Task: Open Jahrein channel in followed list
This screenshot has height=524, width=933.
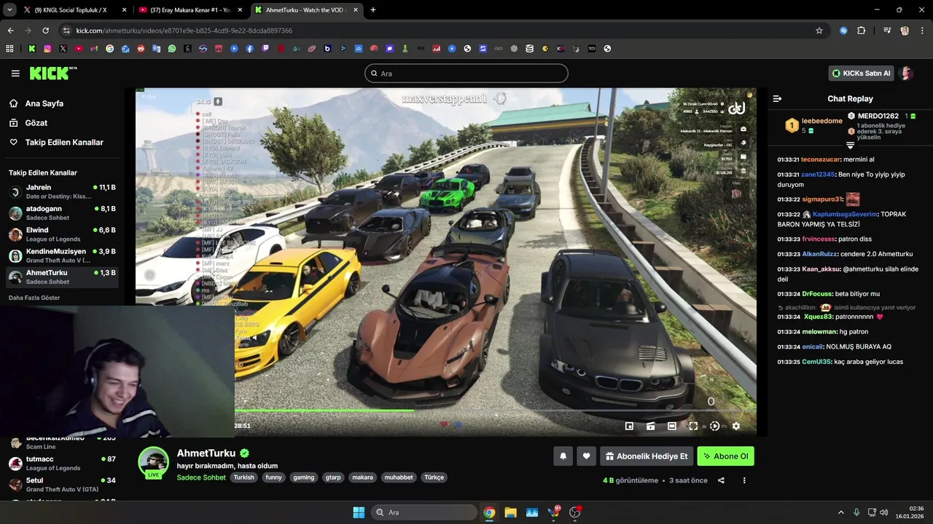Action: (62, 192)
